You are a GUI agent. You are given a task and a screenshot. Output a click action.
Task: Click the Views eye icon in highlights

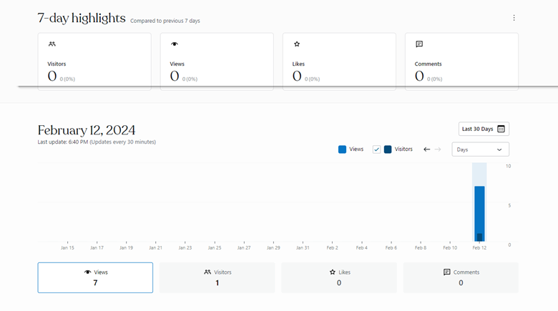(175, 44)
